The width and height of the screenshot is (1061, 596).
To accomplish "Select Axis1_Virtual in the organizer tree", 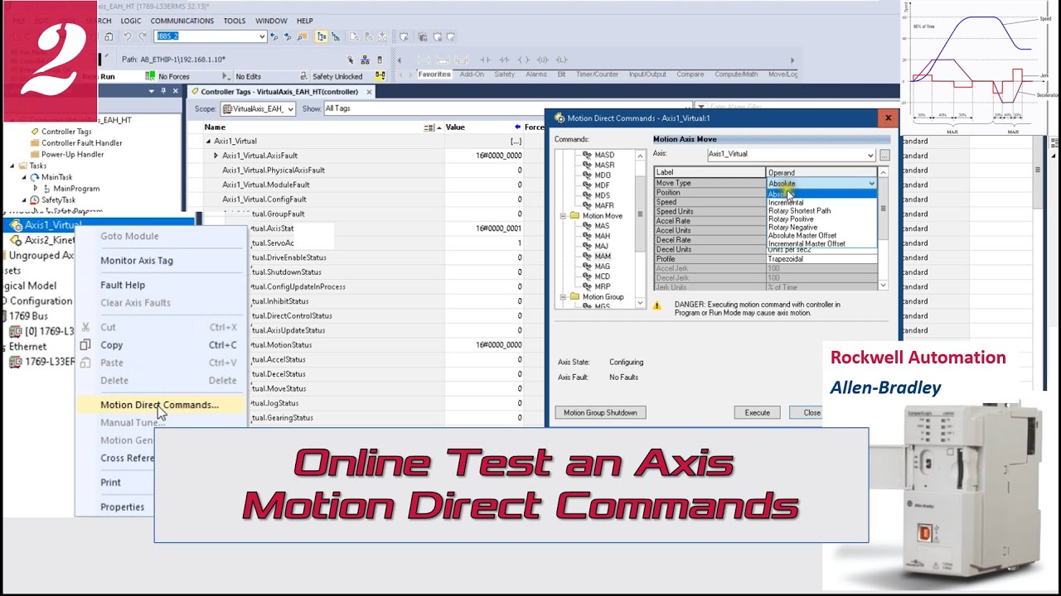I will [53, 225].
